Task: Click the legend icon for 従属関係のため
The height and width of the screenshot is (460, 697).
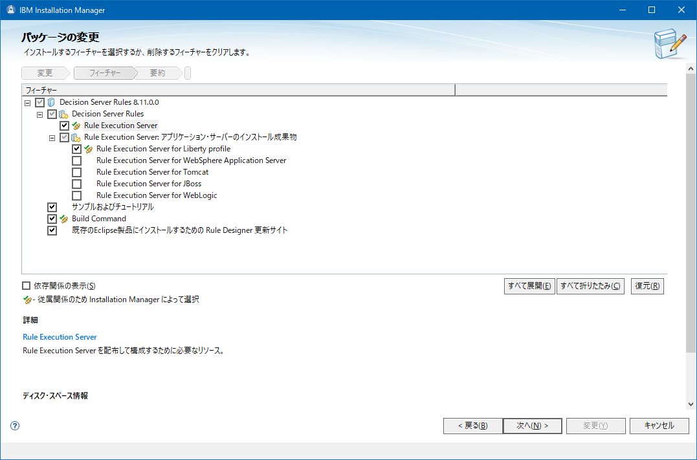Action: coord(28,300)
